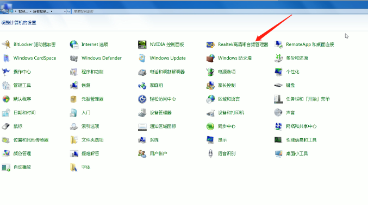Open BitLocker 驱动器加密 icon

click(x=6, y=44)
